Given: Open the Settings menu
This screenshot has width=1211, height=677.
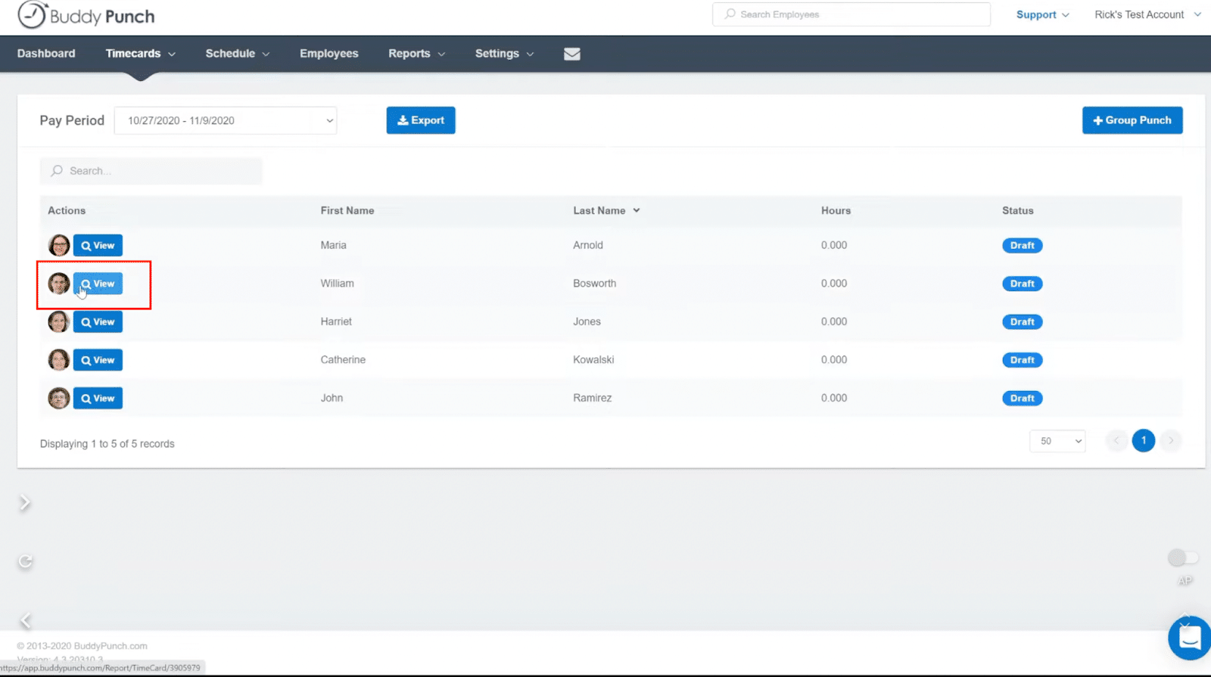Looking at the screenshot, I should [x=505, y=54].
